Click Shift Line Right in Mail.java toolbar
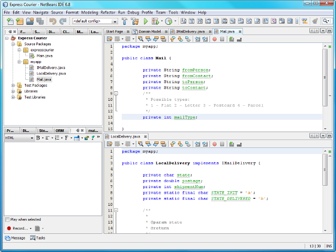The image size is (336, 252). click(205, 39)
